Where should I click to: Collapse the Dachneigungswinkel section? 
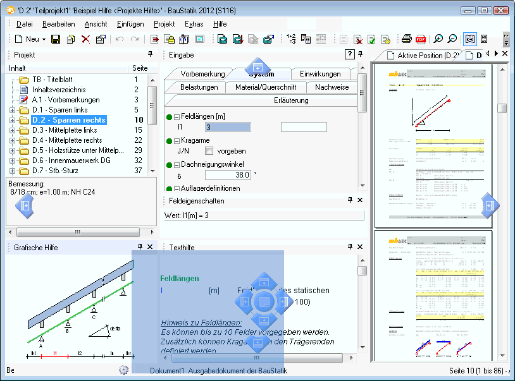(177, 165)
